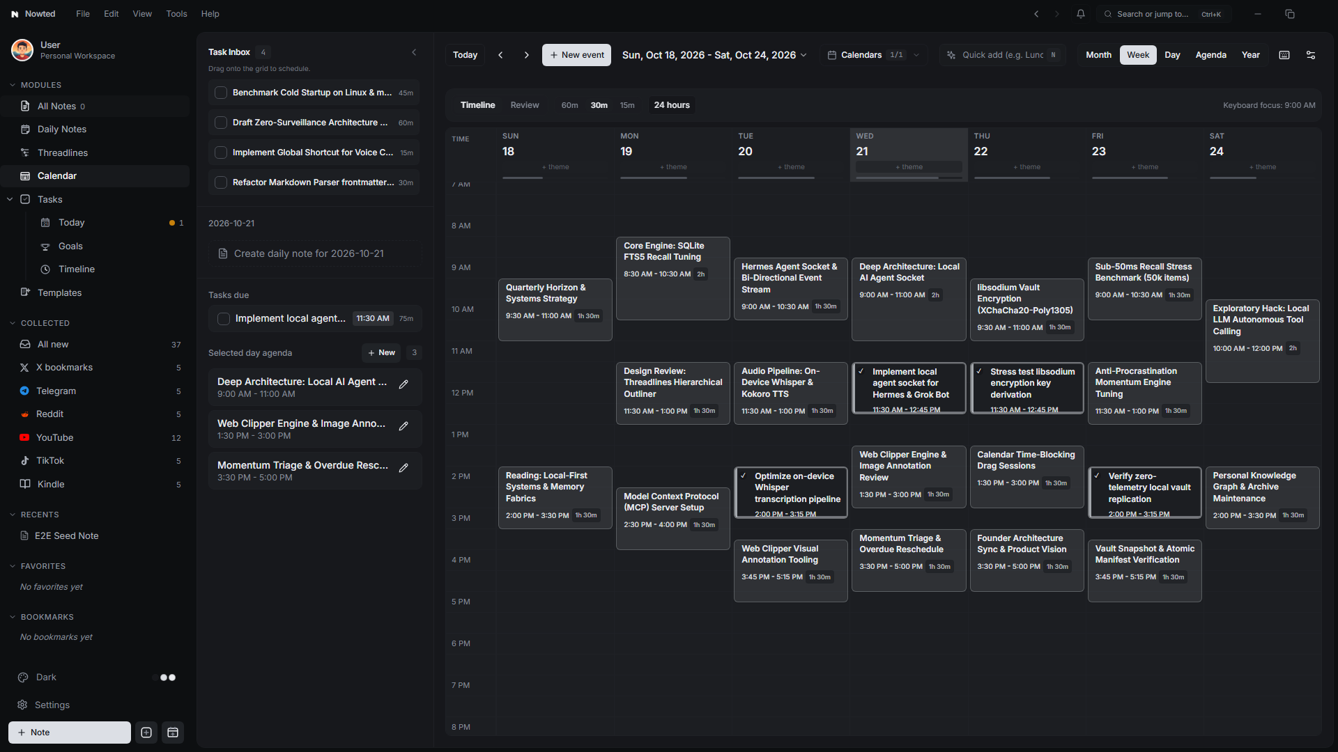Collapse the Tasks tree section
Screen dimensions: 1338x752
10,199
